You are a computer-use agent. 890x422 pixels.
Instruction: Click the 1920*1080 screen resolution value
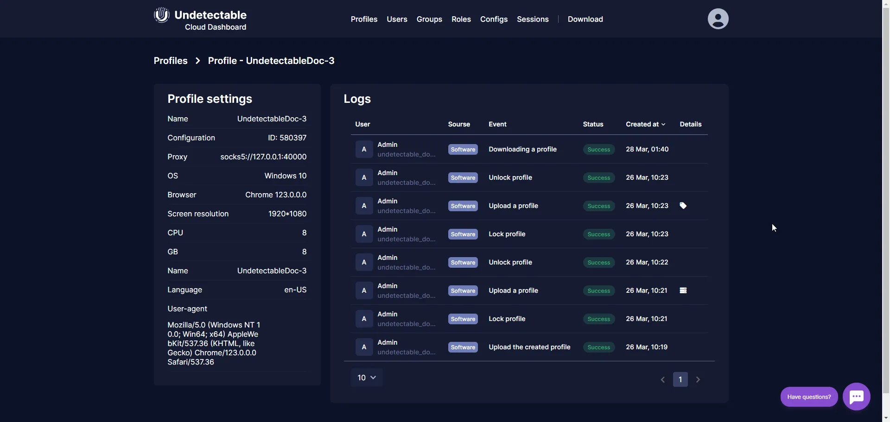pyautogui.click(x=287, y=214)
